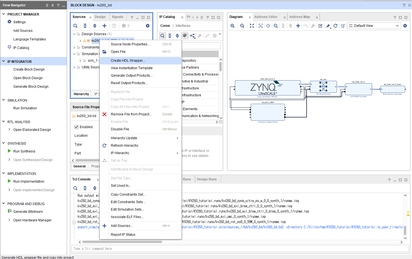Toggle the Enabled checkbox
The width and height of the screenshot is (412, 259).
pyautogui.click(x=76, y=127)
